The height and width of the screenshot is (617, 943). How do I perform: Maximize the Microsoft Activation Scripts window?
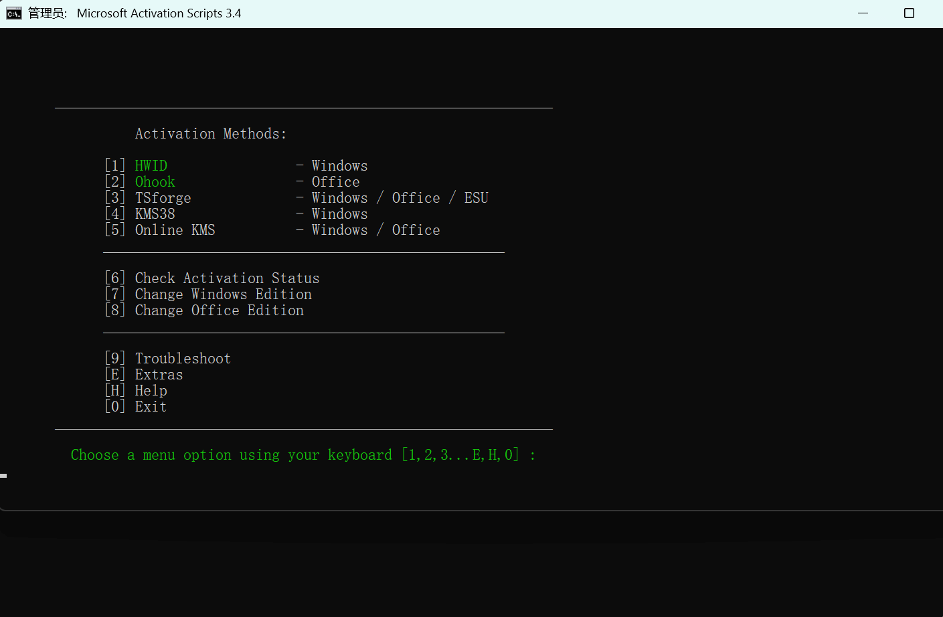[909, 13]
